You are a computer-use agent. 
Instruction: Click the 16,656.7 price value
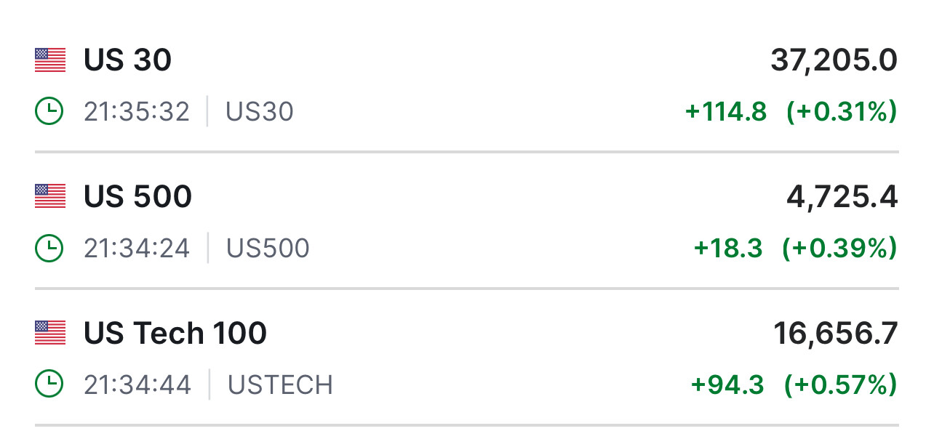coord(835,334)
